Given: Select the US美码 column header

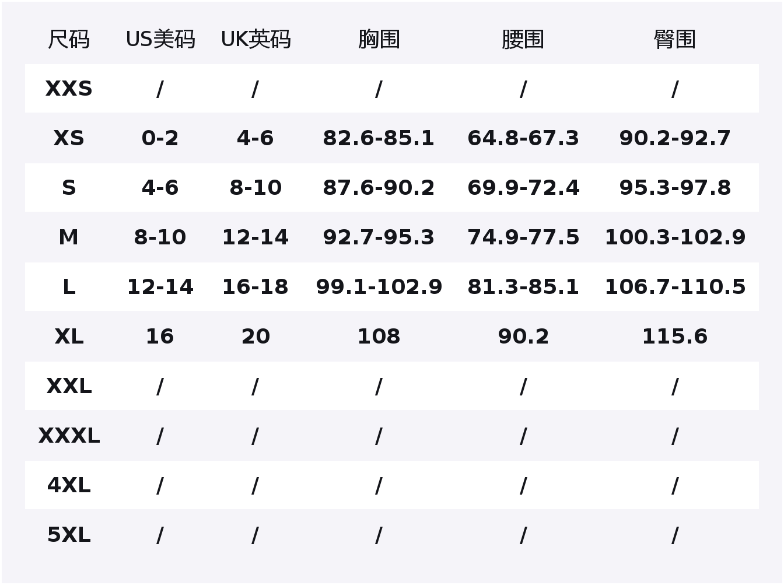Looking at the screenshot, I should tap(160, 40).
